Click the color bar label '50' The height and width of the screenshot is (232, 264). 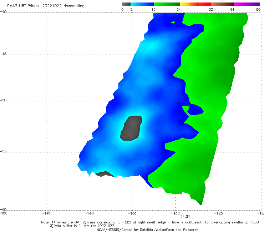(211, 9)
